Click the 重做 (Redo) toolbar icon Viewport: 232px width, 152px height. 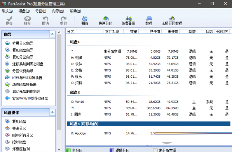(63, 20)
